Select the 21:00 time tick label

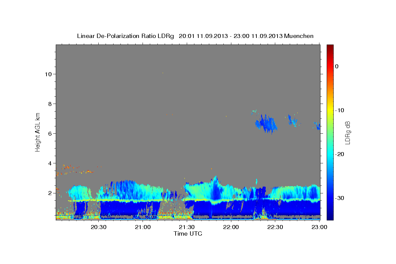[x=143, y=227]
